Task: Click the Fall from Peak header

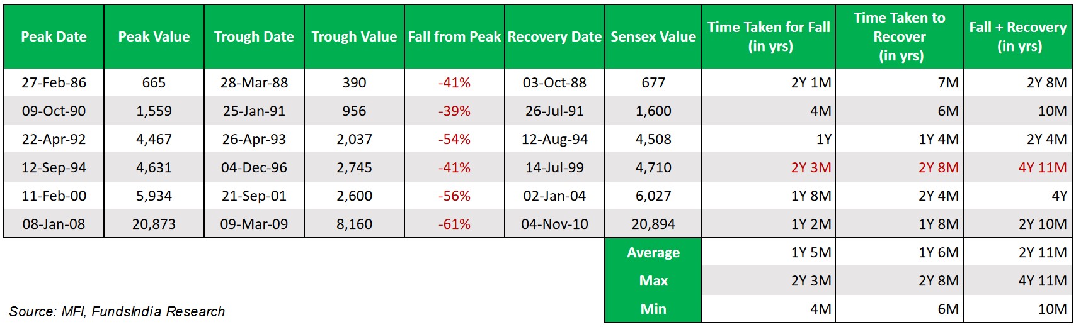Action: point(454,37)
